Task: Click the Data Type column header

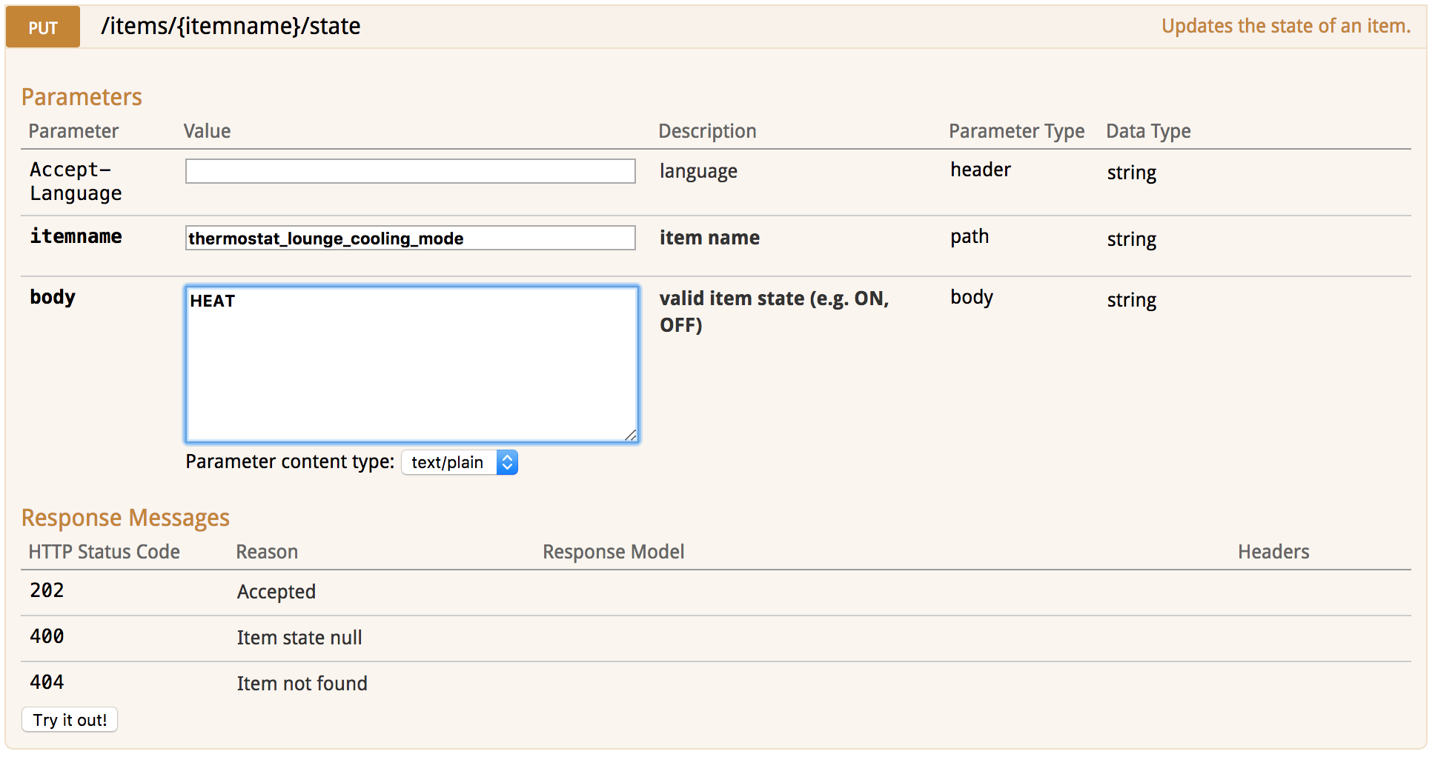Action: pos(1148,131)
